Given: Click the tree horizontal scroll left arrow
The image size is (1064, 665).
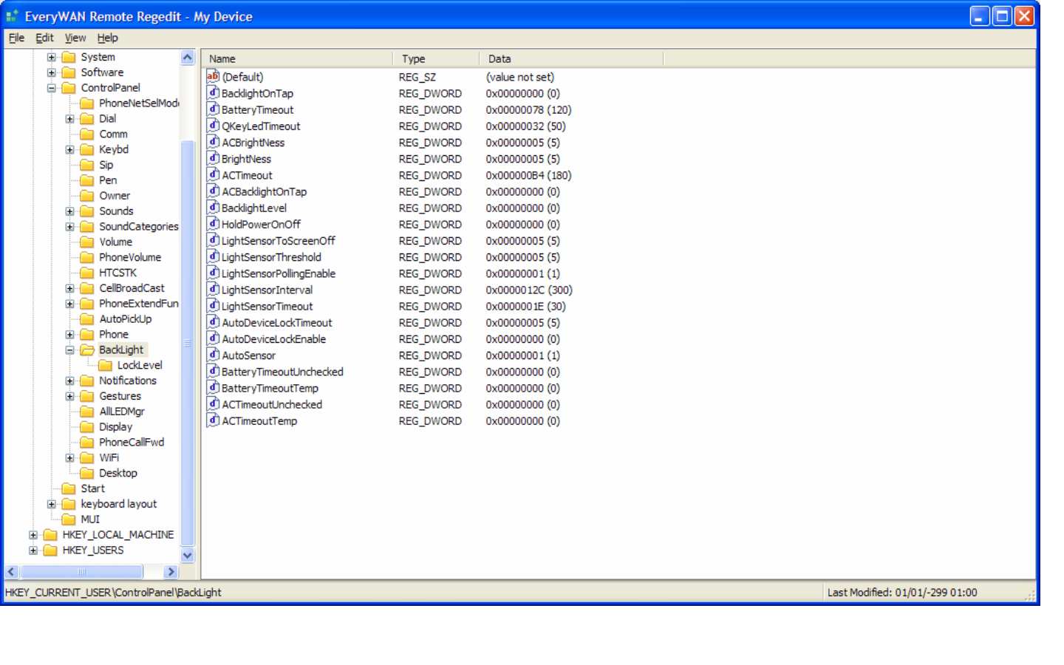Looking at the screenshot, I should coord(11,571).
